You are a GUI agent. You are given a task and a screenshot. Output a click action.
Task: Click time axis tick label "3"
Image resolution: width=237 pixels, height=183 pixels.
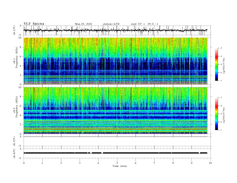point(80,163)
